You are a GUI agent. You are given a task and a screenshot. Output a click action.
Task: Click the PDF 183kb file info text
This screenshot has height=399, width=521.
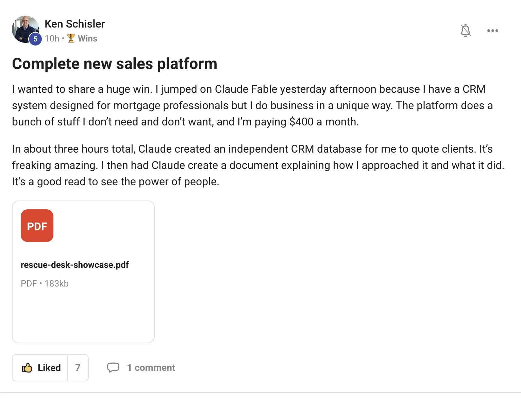pos(45,283)
